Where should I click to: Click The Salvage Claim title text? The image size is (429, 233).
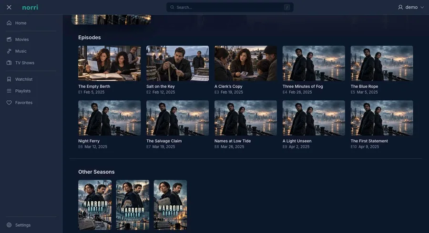[164, 141]
